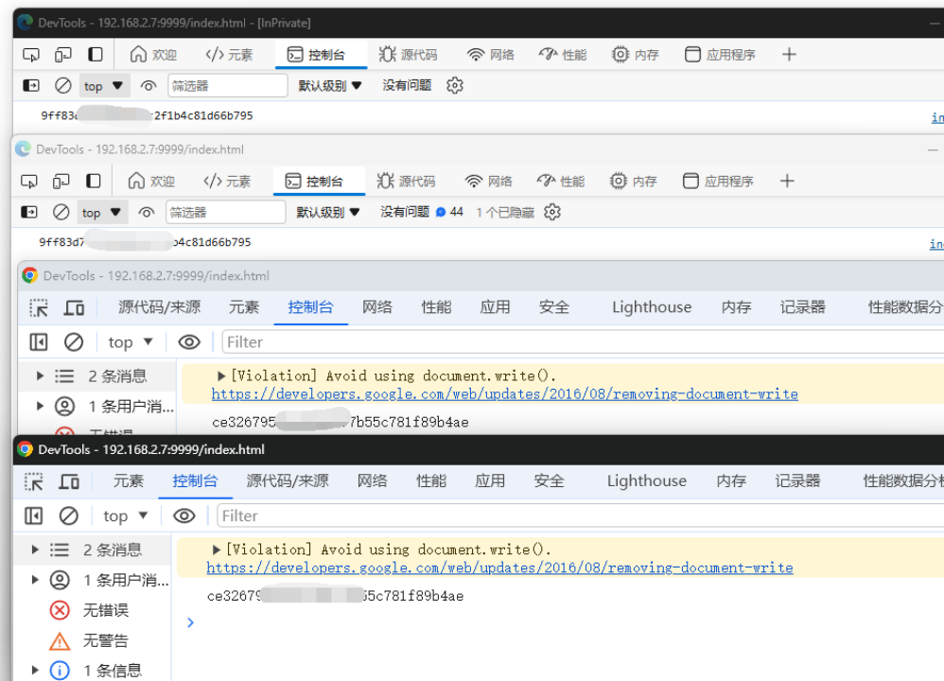
Task: Open 元素 tab in second Edge DevTools window
Action: point(227,182)
